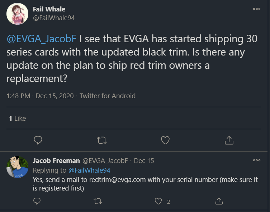Reply to Fail Whale's main tweet
The image size is (270, 212).
click(38, 140)
